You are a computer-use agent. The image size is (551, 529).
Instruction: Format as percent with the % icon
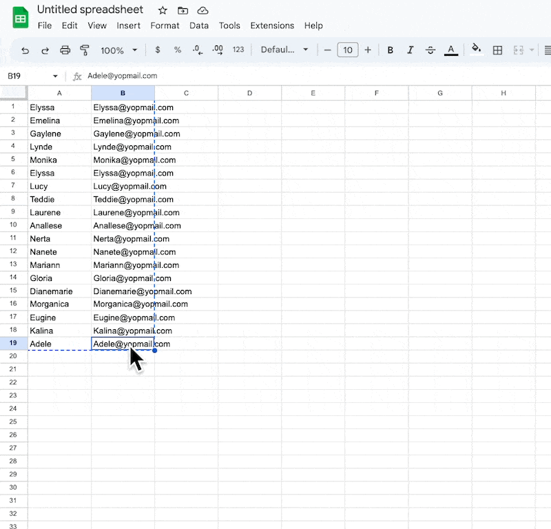[178, 50]
